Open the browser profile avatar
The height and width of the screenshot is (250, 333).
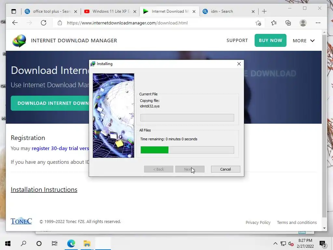click(303, 23)
